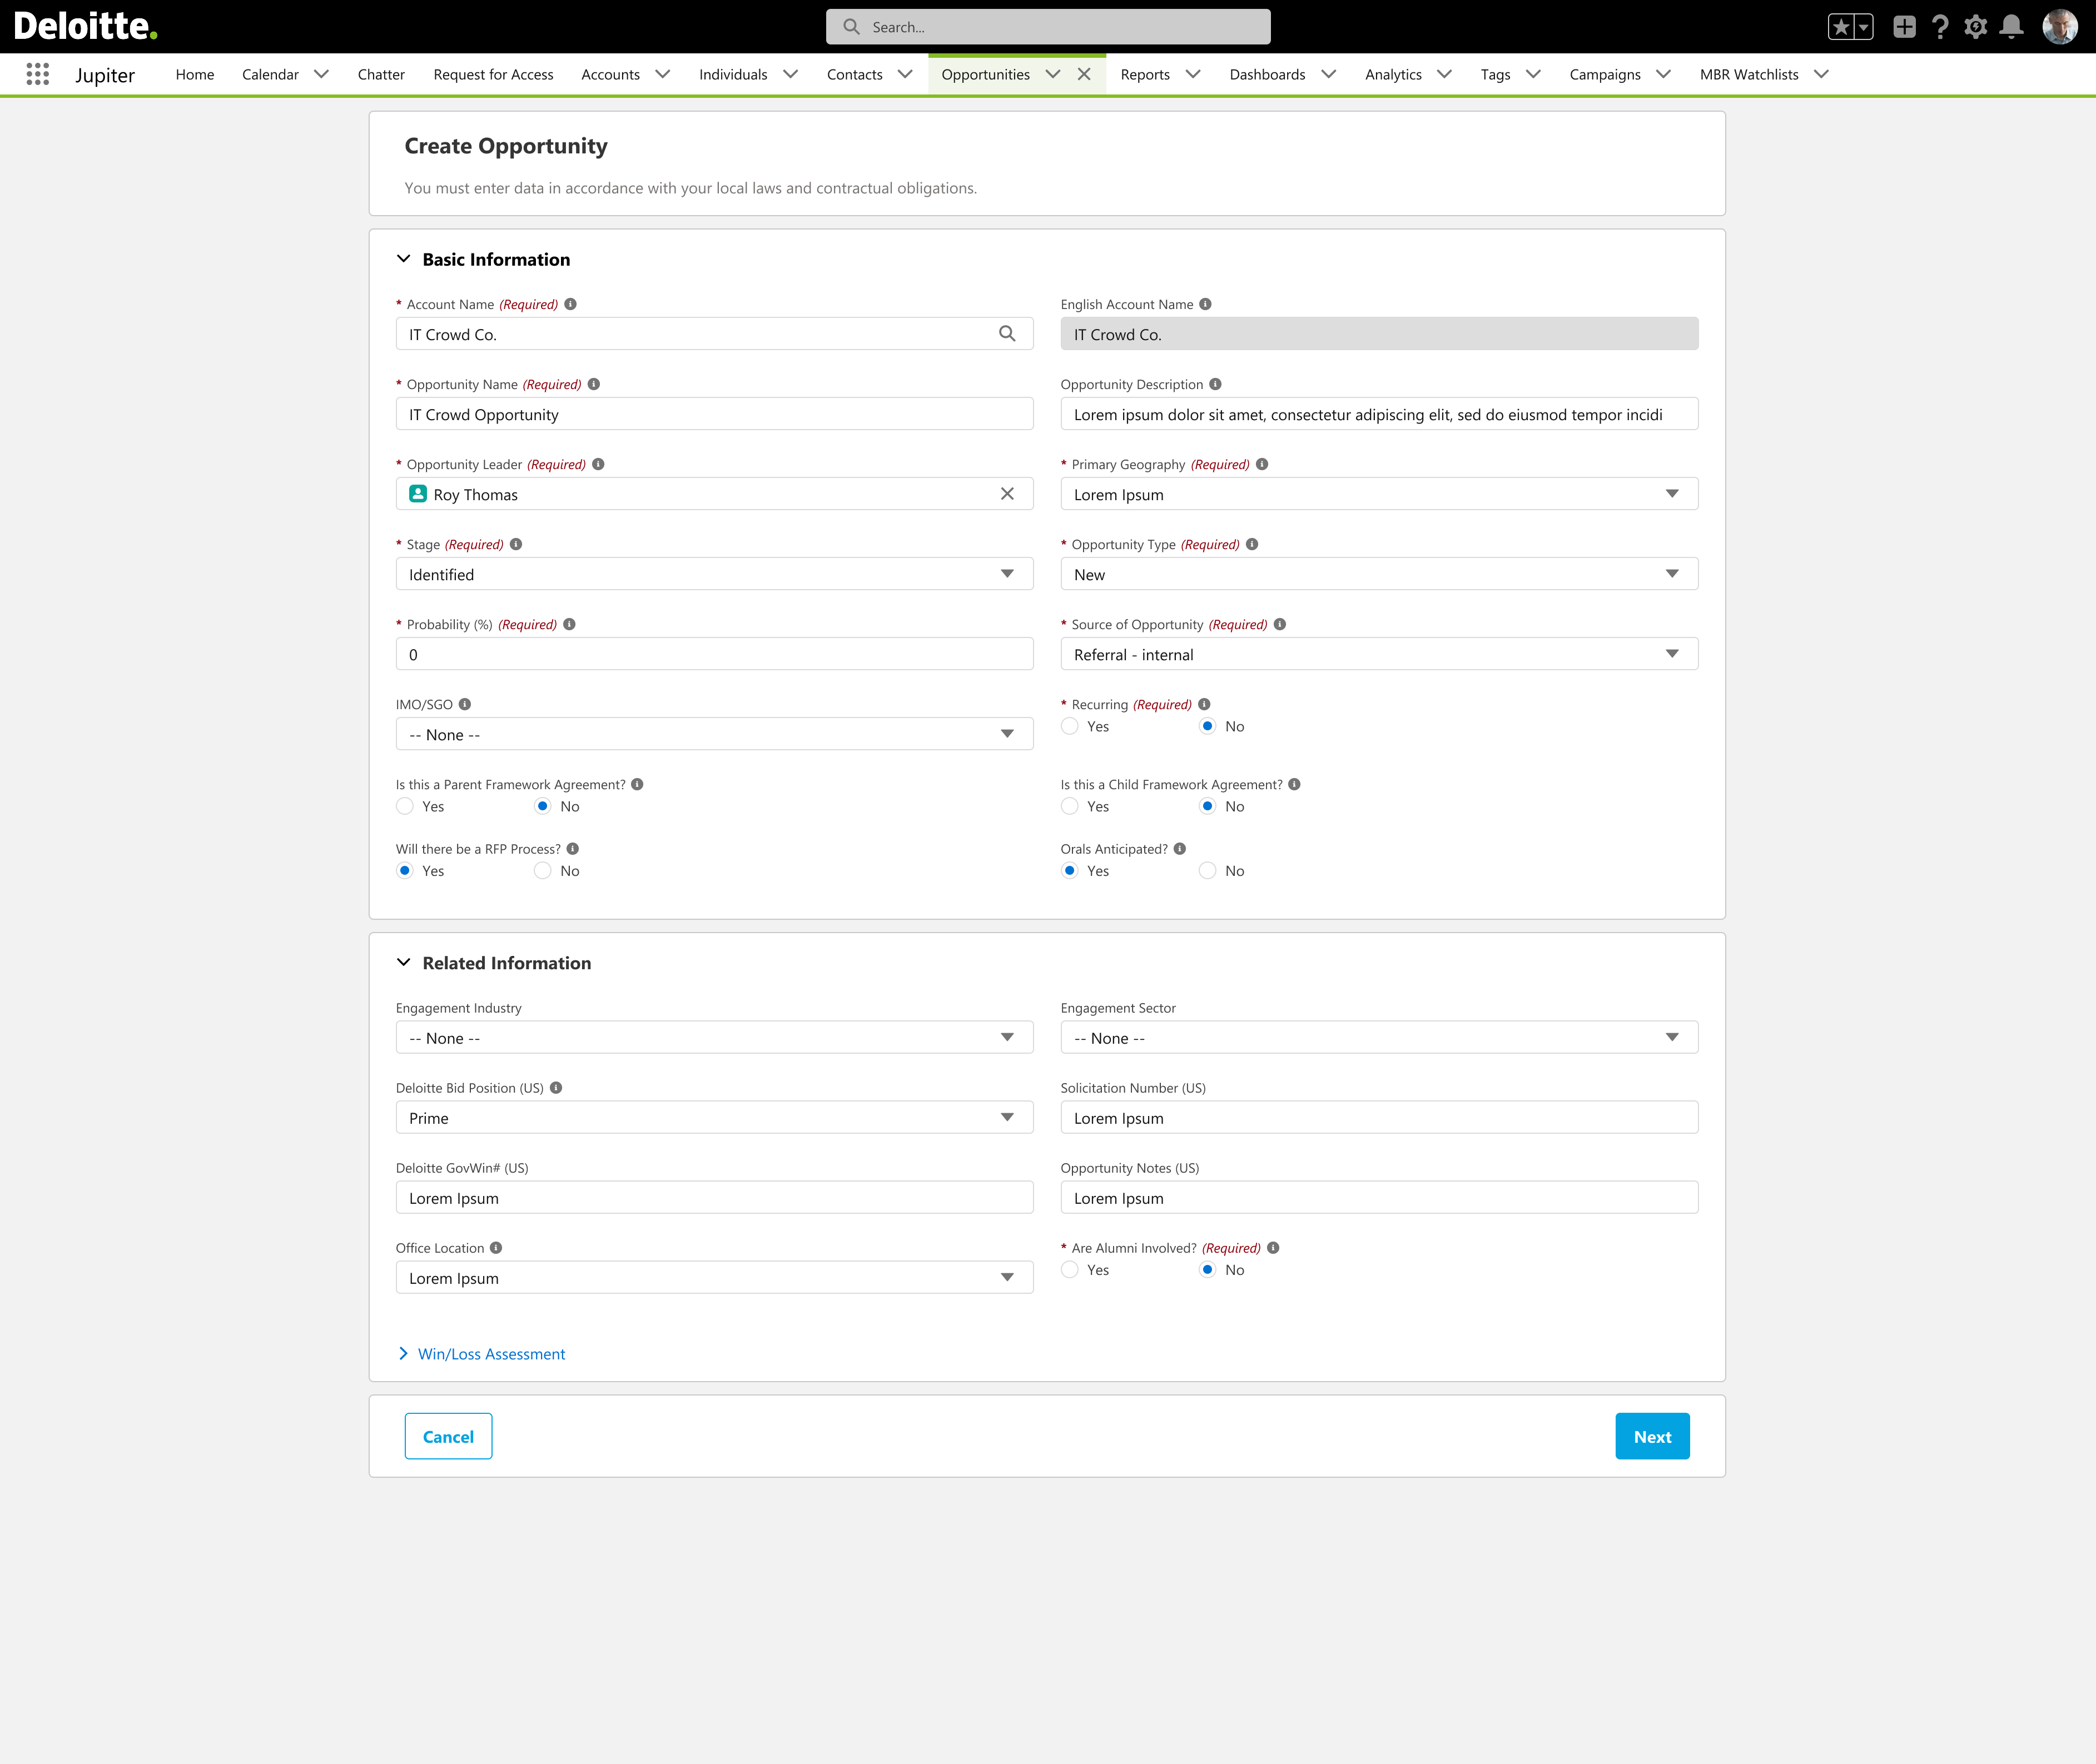Show info tooltip for Deloitte Bid Position
The height and width of the screenshot is (1764, 2096).
[x=557, y=1088]
